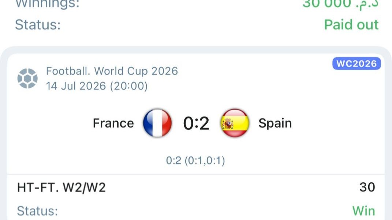Tap the Winnings label

(47, 4)
